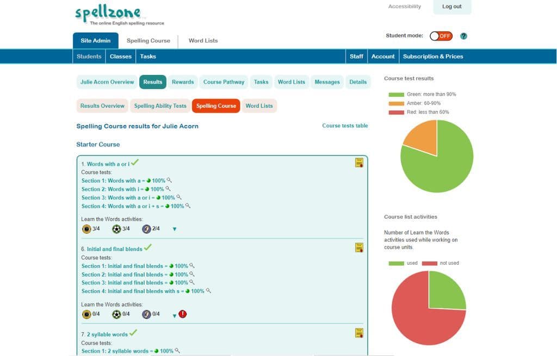Click the ear activity icon showing 2/4
Viewport: 557px width, 356px height.
click(x=146, y=229)
